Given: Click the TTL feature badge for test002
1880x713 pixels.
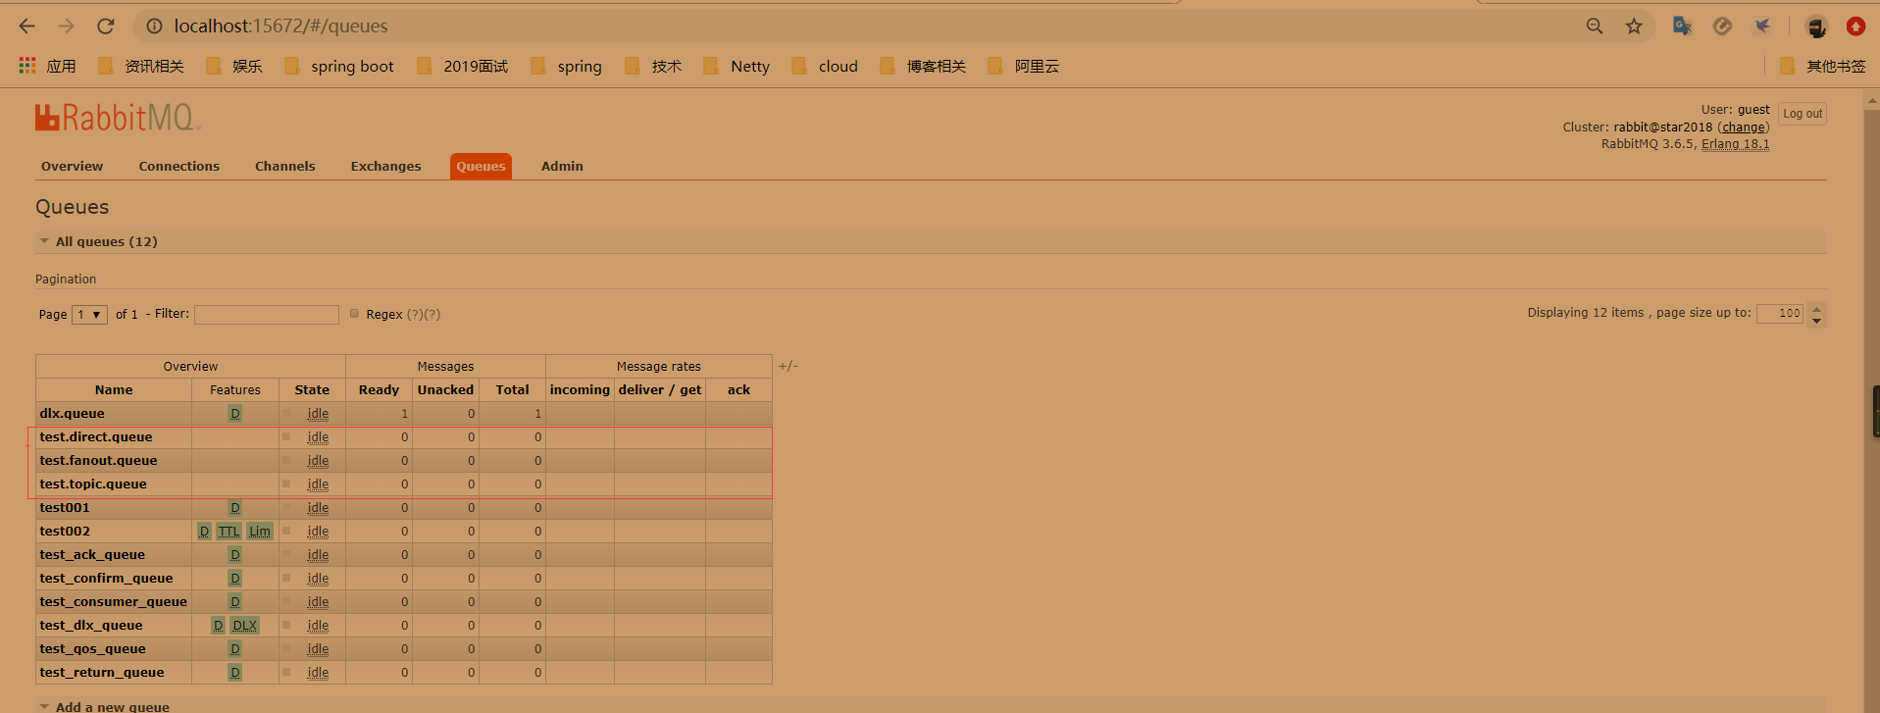Looking at the screenshot, I should click(x=229, y=532).
